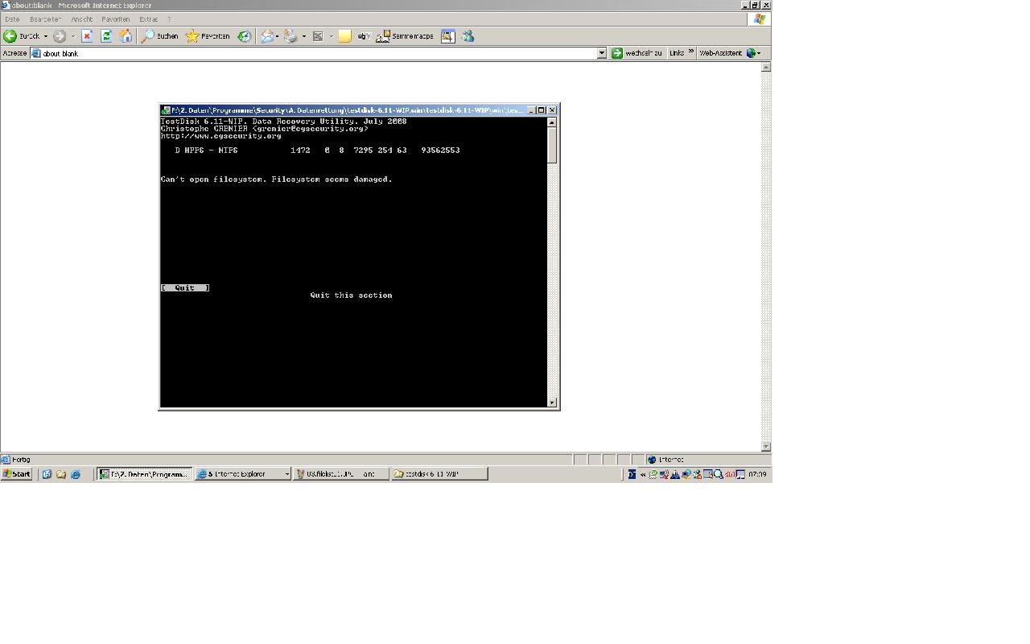Click the Windows flag throbber logo
1030x644 pixels.
coord(759,19)
